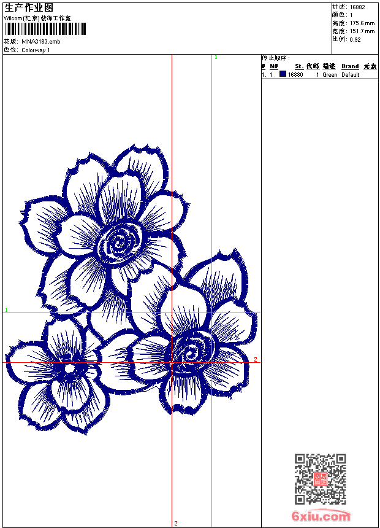
Task: Select the "生产作业图" title text
Action: [x=29, y=8]
